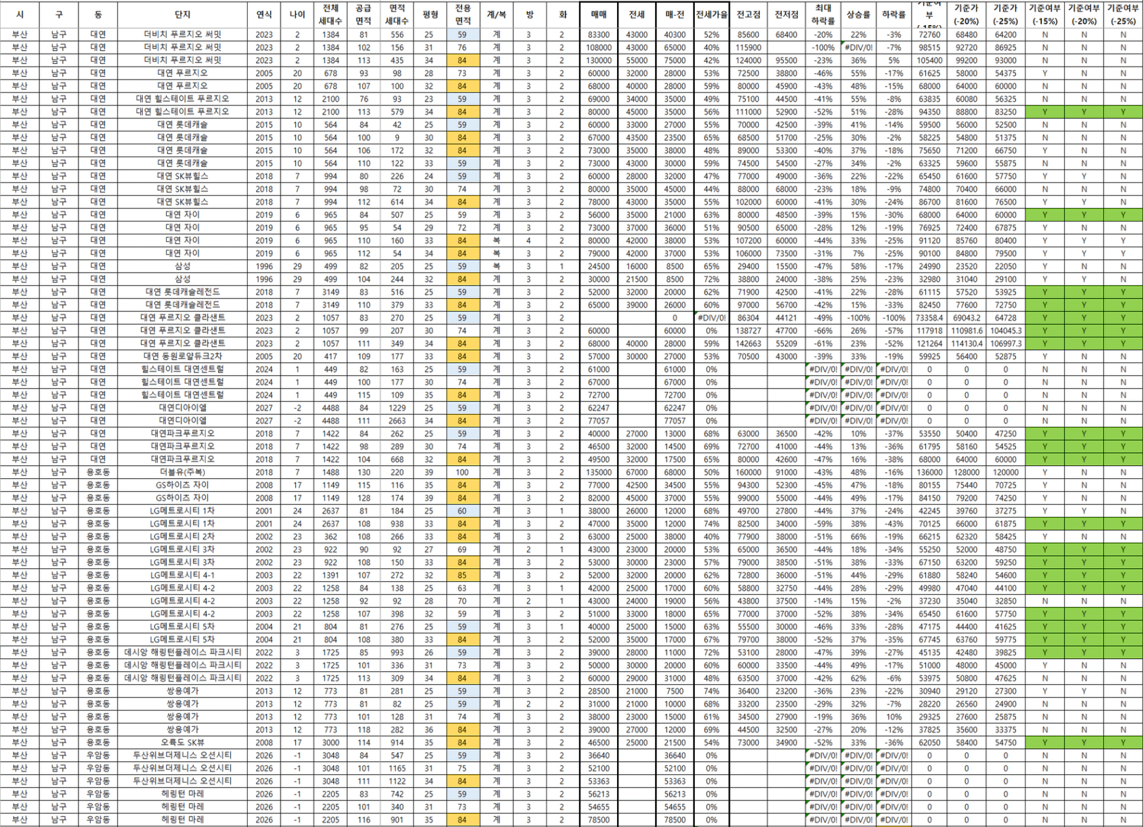Select the 106997.3 기준가 cell
Viewport: 1144px width, 827px height.
click(1005, 343)
